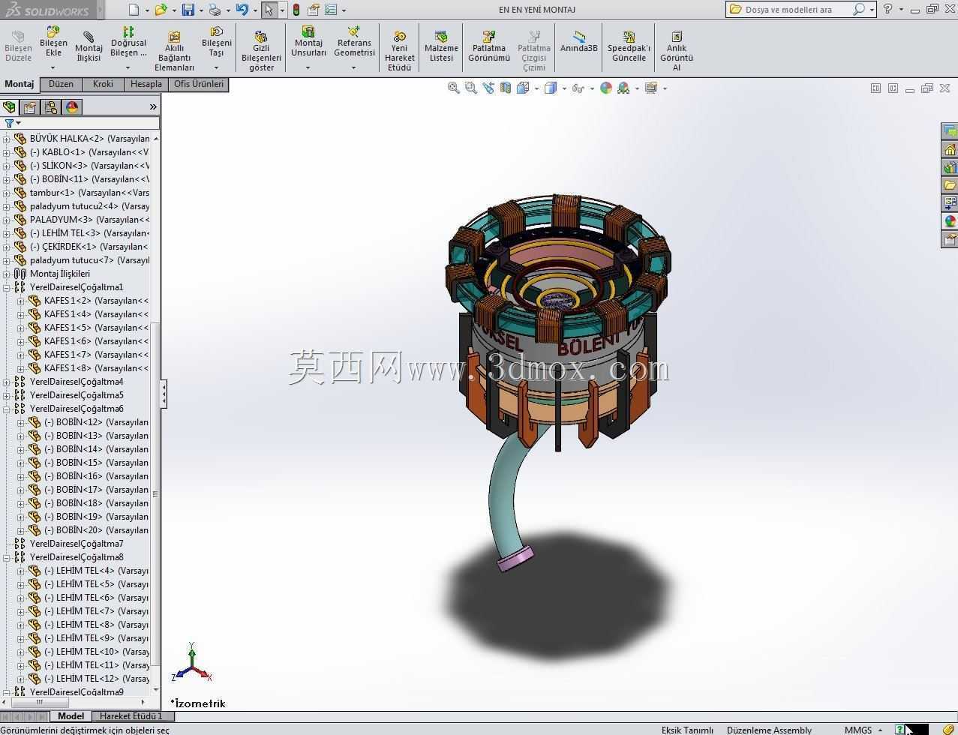
Task: Click the Open file folder icon
Action: pyautogui.click(x=161, y=10)
